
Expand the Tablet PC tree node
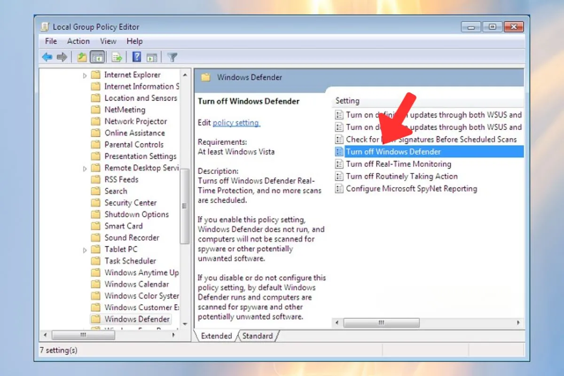[x=85, y=249]
